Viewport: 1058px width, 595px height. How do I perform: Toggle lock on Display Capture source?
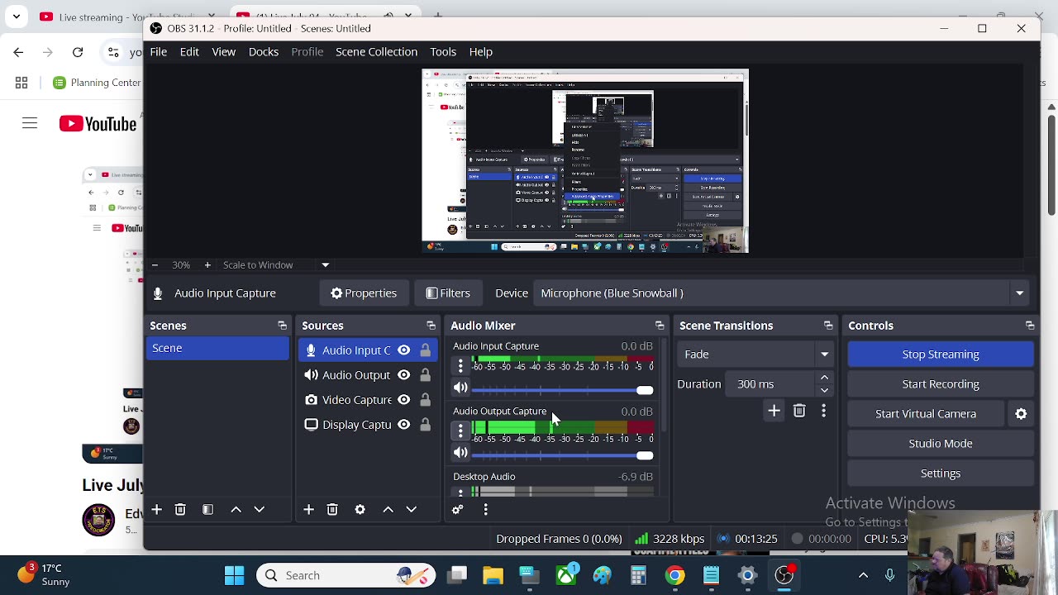[425, 425]
